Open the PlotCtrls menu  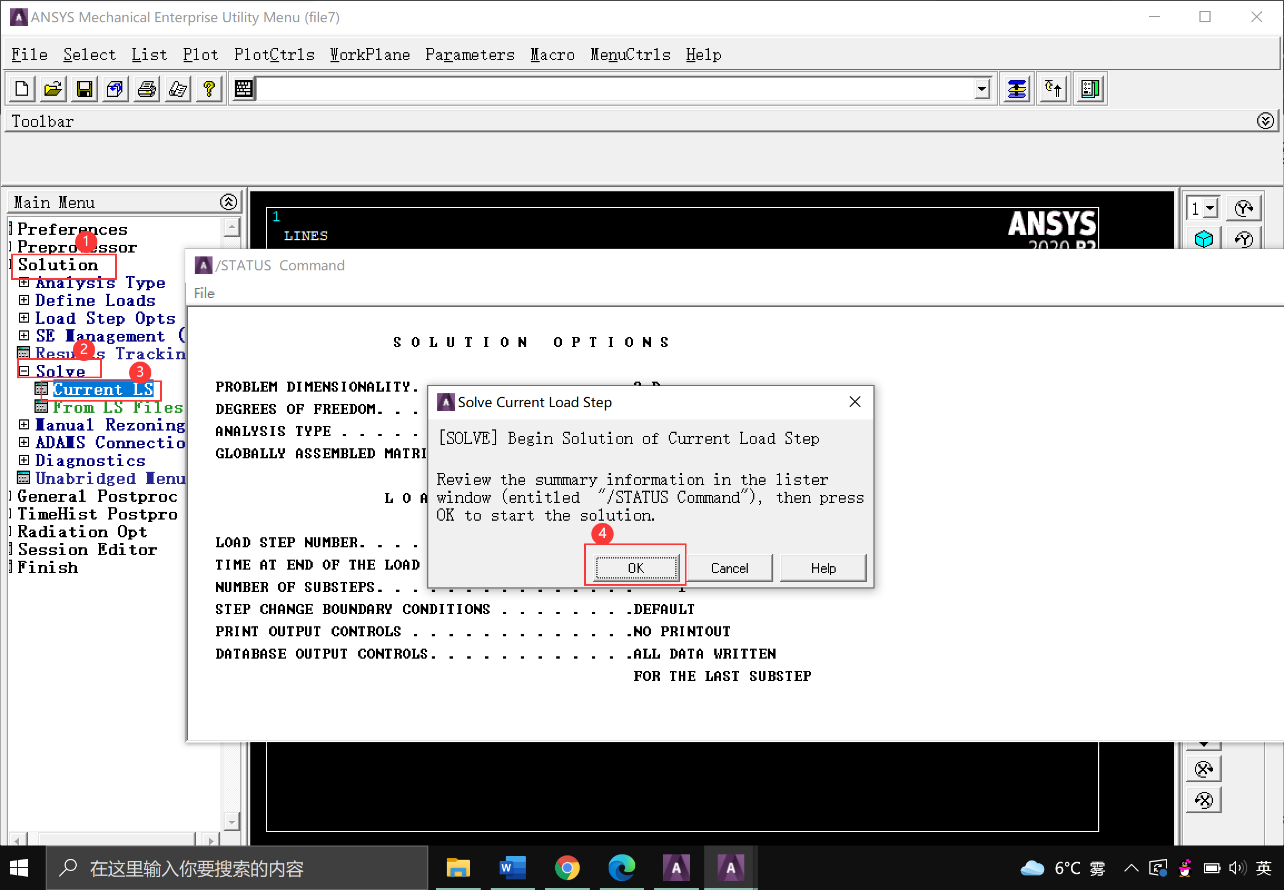[x=274, y=55]
